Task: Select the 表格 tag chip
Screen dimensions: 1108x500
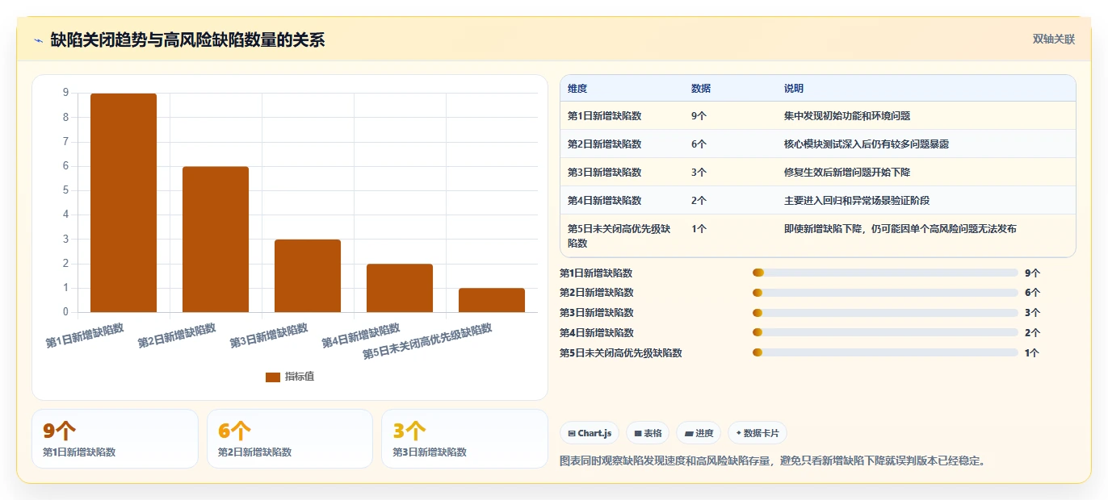Action: pyautogui.click(x=648, y=433)
